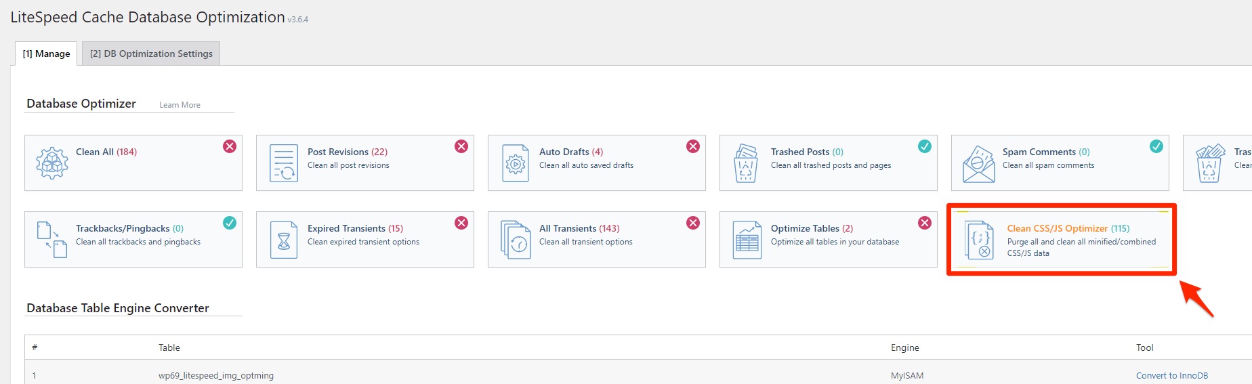
Task: Click the Spam Comments envelope icon
Action: 978,163
